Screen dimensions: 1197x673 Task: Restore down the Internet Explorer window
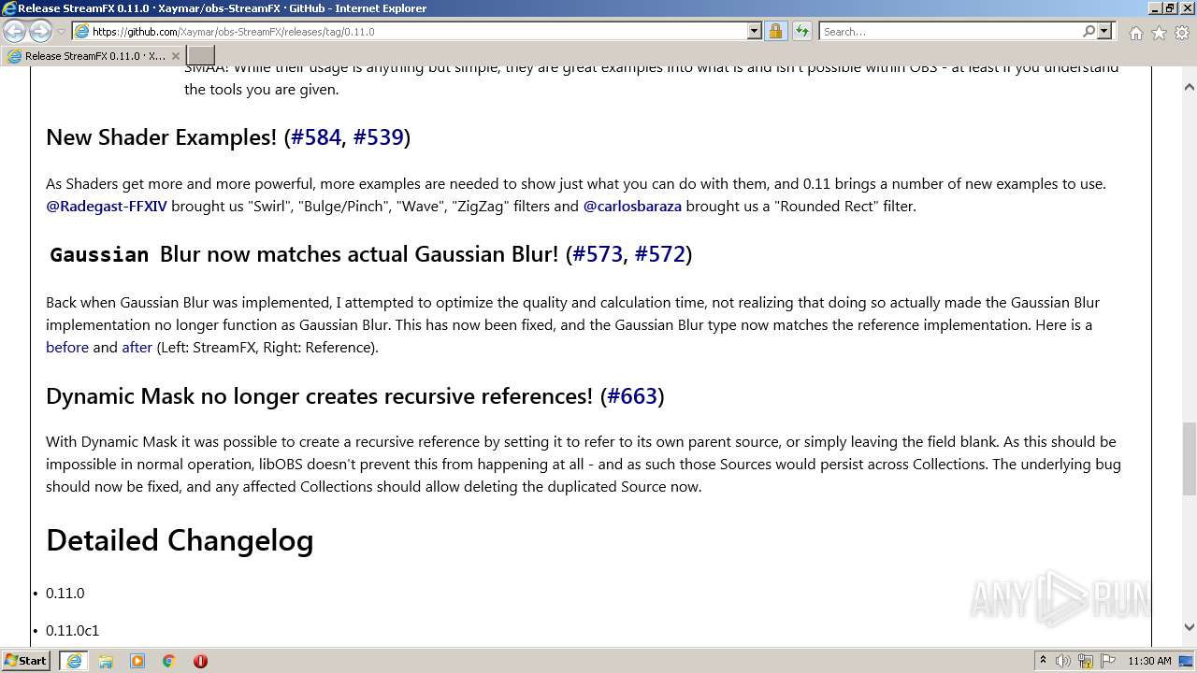(1169, 8)
